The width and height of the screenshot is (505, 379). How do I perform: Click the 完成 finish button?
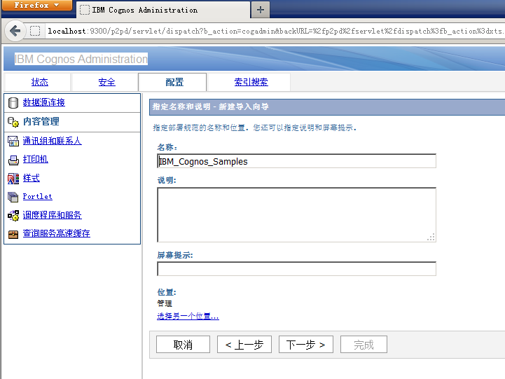tap(364, 345)
